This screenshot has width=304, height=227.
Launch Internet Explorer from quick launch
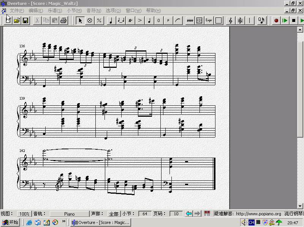point(29,222)
